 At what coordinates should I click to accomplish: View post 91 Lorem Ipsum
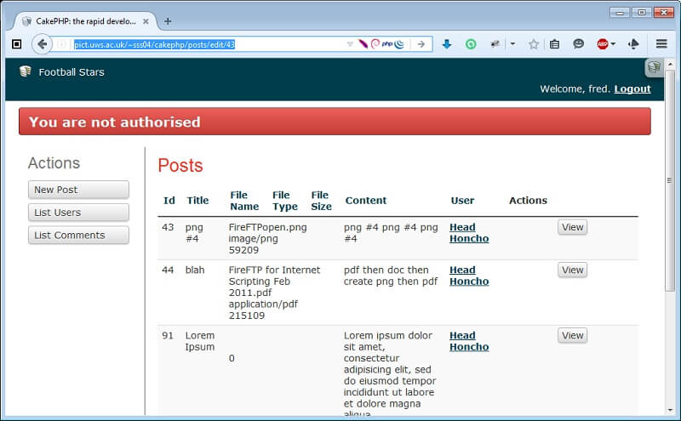point(572,335)
